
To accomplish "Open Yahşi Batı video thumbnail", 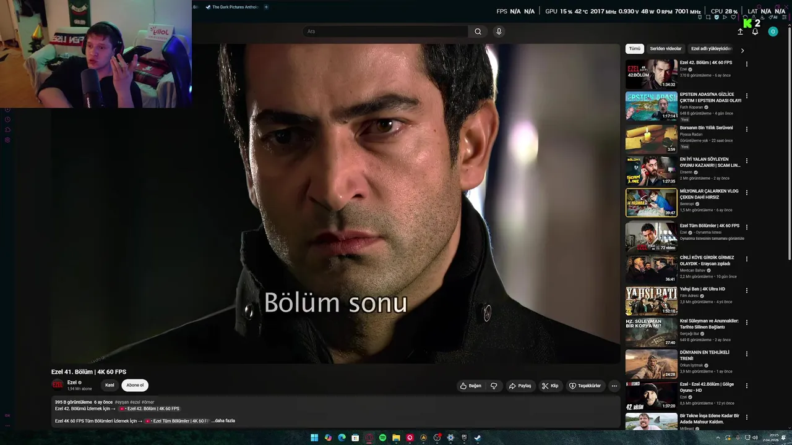I will [651, 301].
